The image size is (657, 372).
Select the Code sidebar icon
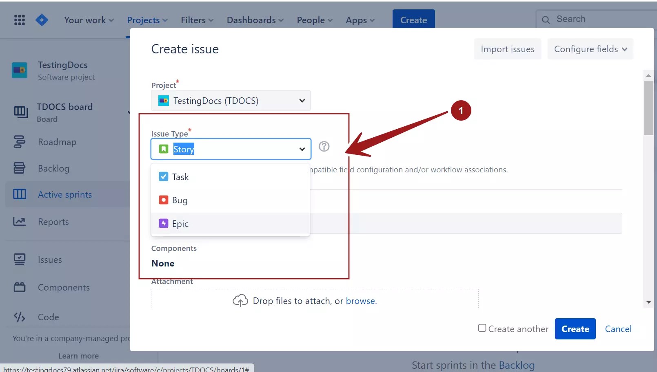[19, 317]
